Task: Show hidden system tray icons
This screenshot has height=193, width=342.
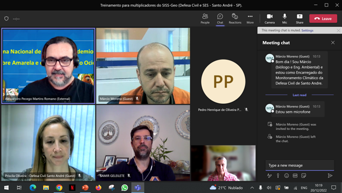Action: pos(252,188)
